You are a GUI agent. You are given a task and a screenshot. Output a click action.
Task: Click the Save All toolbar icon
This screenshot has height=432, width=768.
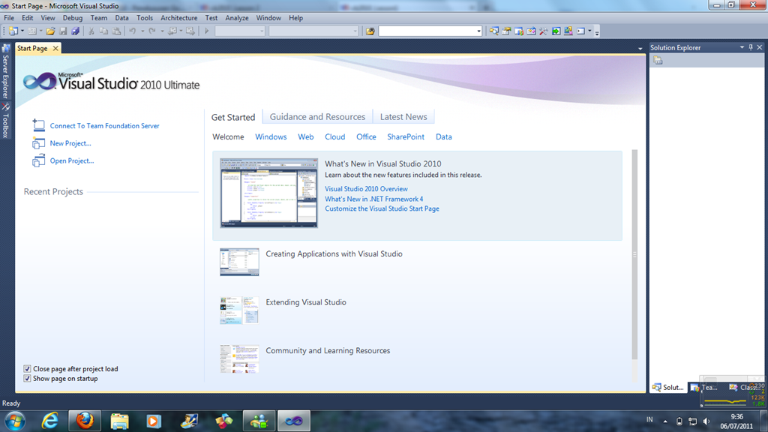76,31
